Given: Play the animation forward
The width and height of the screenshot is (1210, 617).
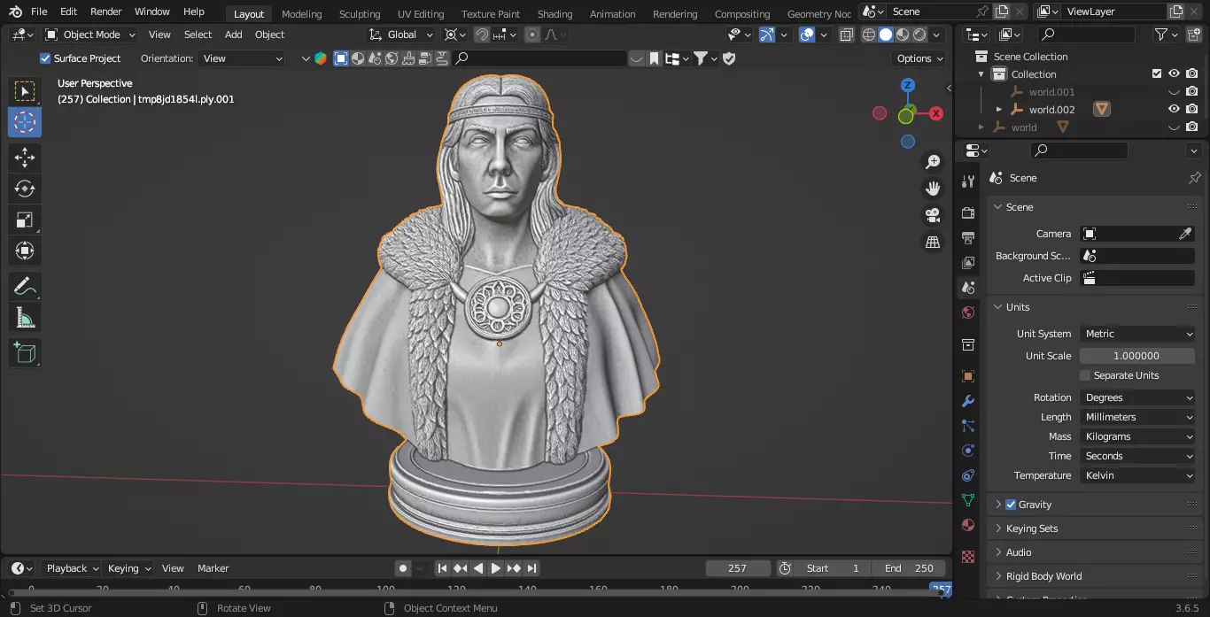Looking at the screenshot, I should [496, 568].
